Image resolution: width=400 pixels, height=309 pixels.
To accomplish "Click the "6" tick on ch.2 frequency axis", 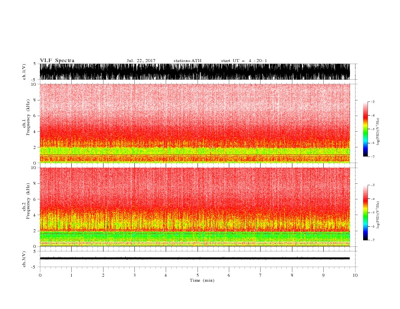I will [35, 199].
